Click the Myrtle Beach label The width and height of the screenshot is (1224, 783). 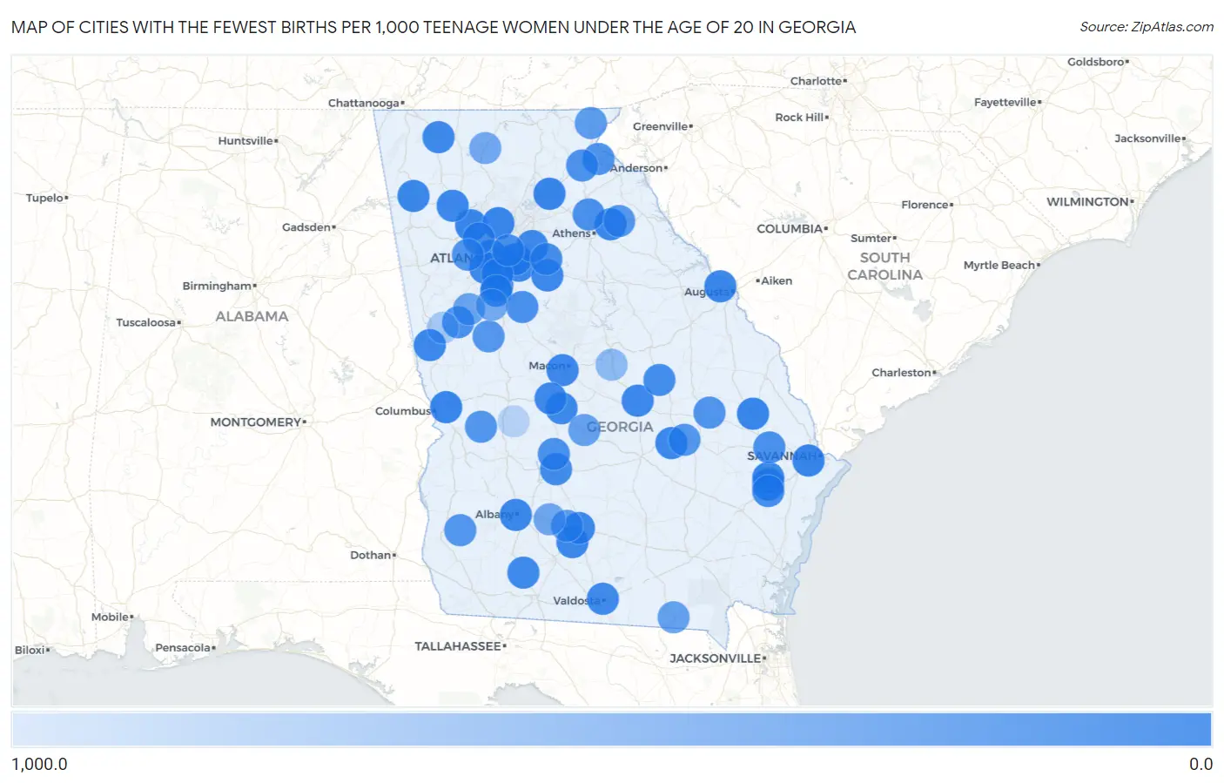(999, 265)
